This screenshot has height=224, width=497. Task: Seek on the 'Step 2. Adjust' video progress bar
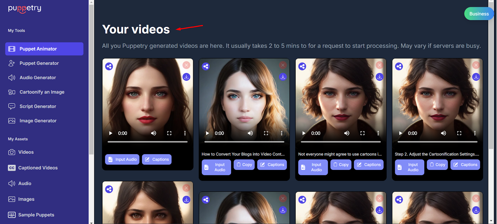437,142
